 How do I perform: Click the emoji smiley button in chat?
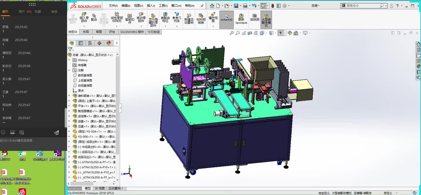click(3, 132)
